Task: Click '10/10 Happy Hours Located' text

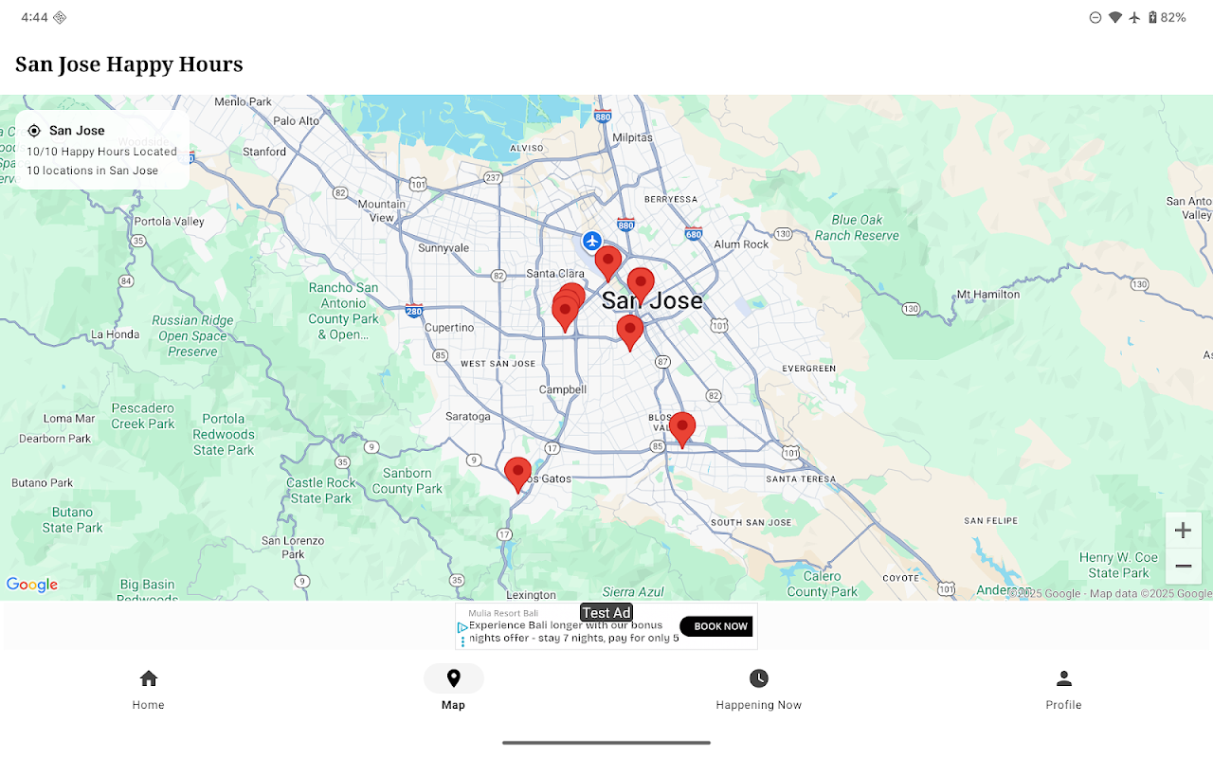Action: coord(101,152)
